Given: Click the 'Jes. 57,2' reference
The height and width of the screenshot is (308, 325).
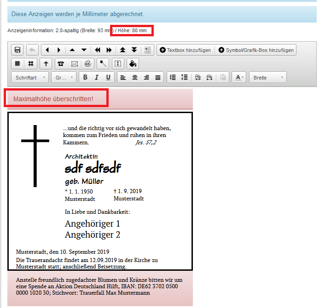Looking at the screenshot, I should pos(146,143).
